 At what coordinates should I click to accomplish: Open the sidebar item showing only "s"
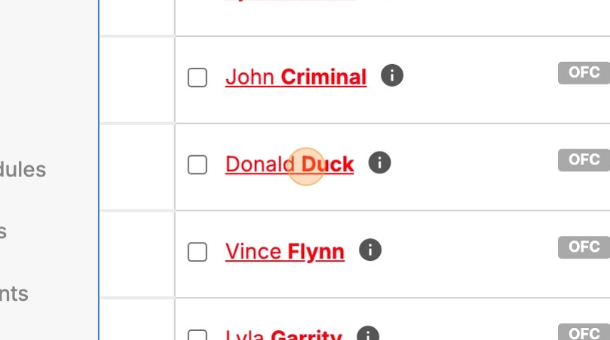click(3, 231)
